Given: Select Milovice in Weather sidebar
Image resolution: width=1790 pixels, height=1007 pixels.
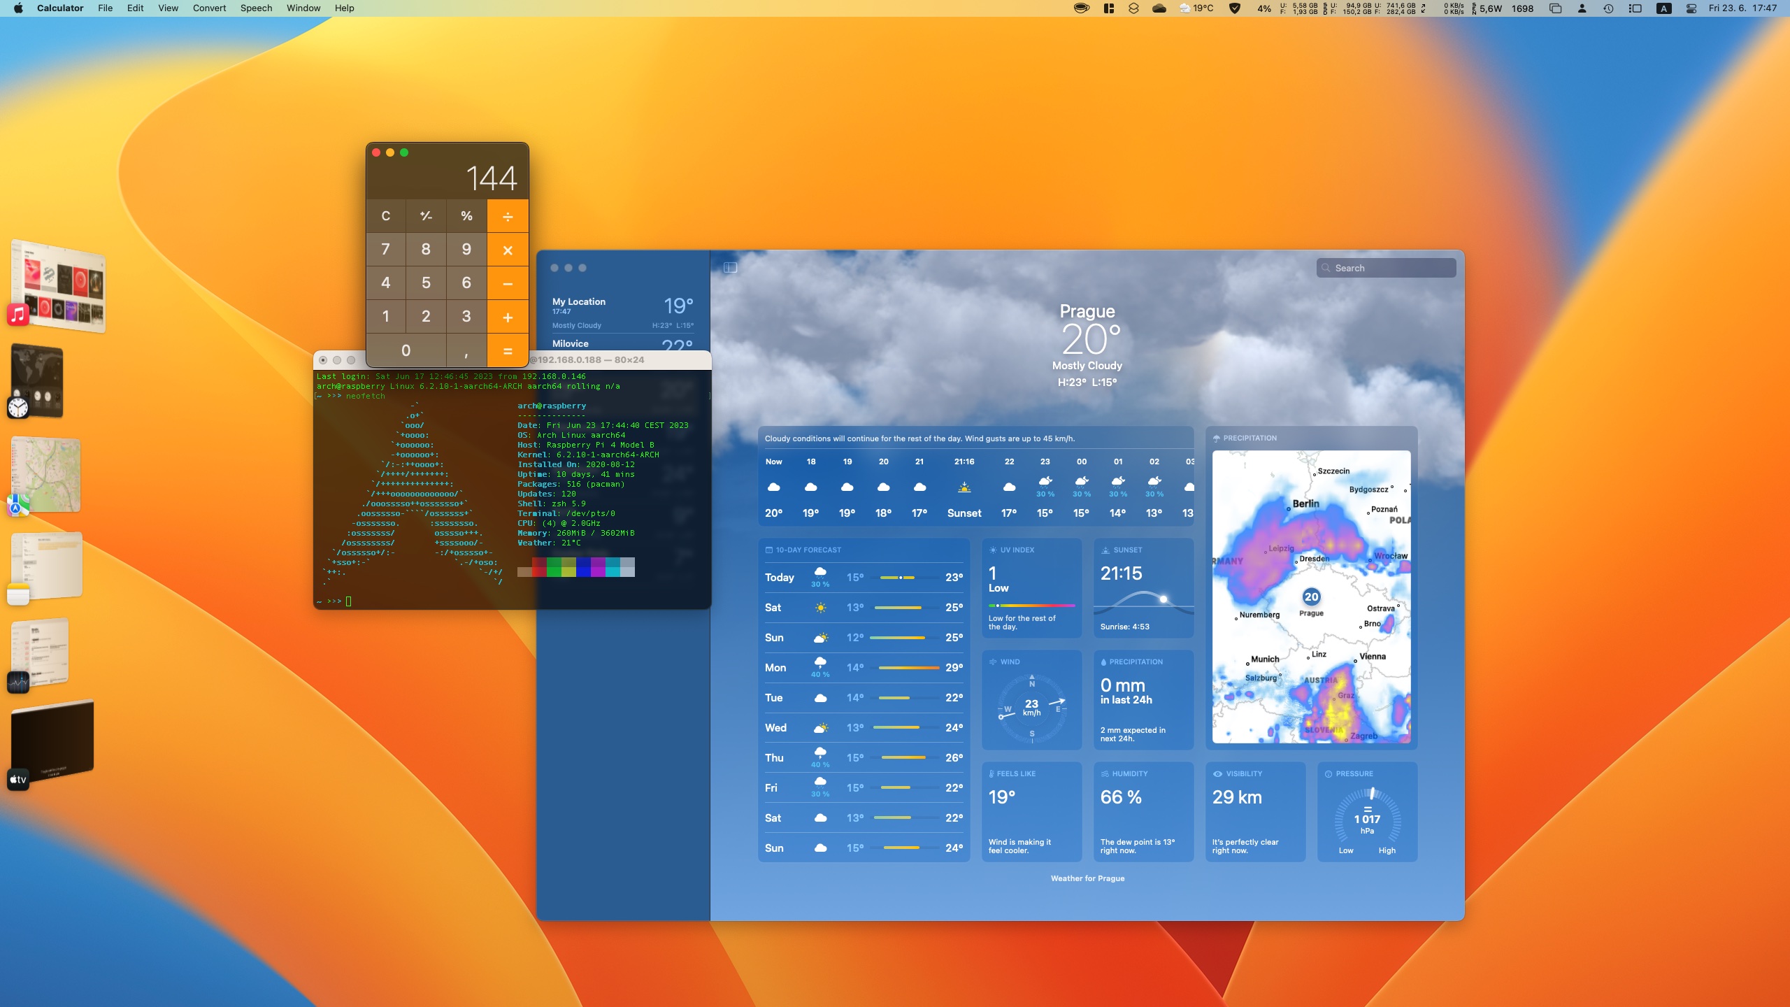Looking at the screenshot, I should click(x=622, y=343).
